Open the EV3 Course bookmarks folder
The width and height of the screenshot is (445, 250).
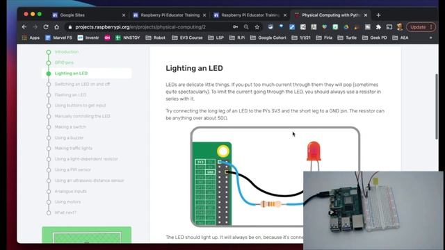(187, 37)
